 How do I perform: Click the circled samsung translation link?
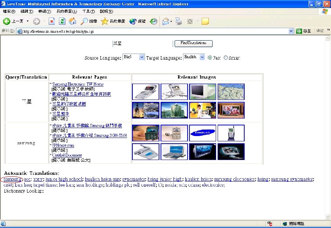[x=13, y=179]
